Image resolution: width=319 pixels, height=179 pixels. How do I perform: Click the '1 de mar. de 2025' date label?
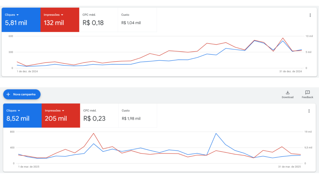coord(29,167)
